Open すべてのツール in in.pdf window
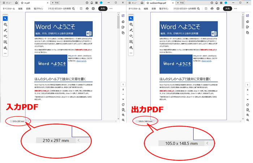This screenshot has width=253, height=163. (9, 9)
